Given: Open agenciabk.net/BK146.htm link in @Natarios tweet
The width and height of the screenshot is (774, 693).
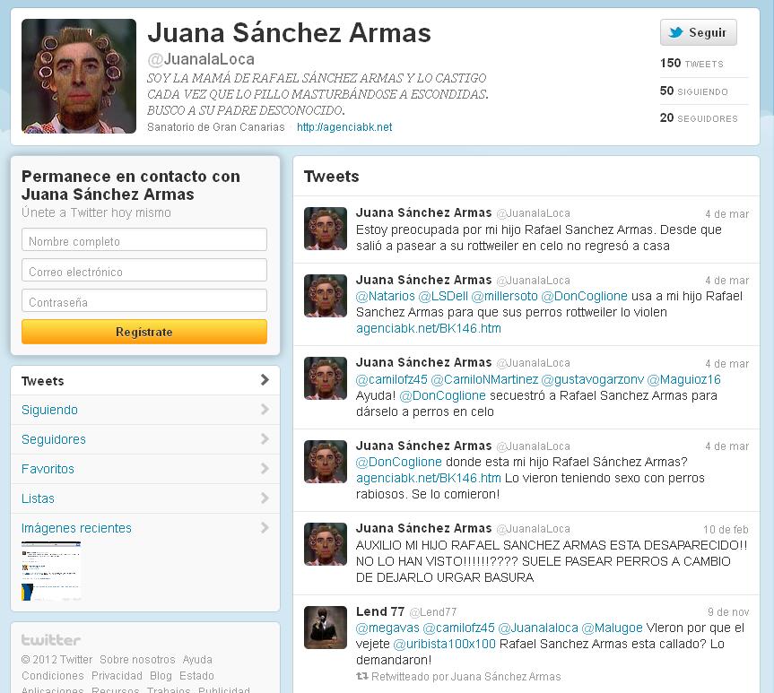Looking at the screenshot, I should tap(429, 328).
